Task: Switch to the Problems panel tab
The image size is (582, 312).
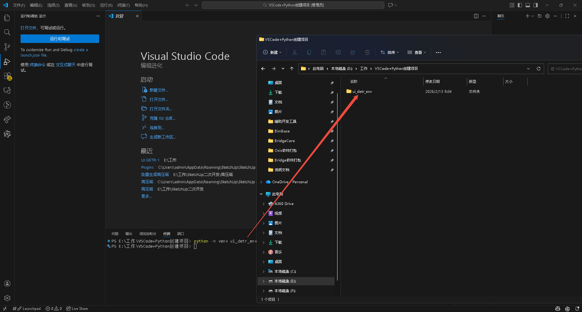Action: [x=115, y=234]
